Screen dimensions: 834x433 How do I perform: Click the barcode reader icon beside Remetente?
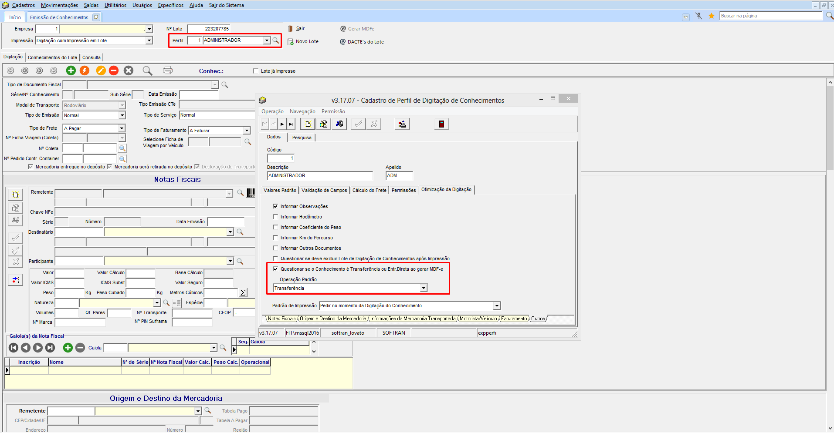click(x=251, y=193)
